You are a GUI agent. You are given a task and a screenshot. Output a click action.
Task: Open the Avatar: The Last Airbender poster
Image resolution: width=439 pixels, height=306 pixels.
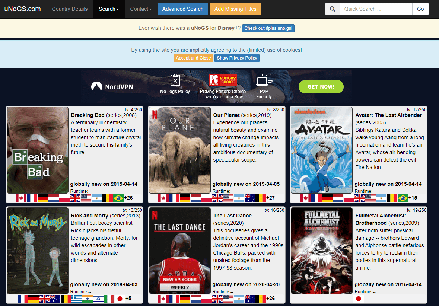point(322,150)
